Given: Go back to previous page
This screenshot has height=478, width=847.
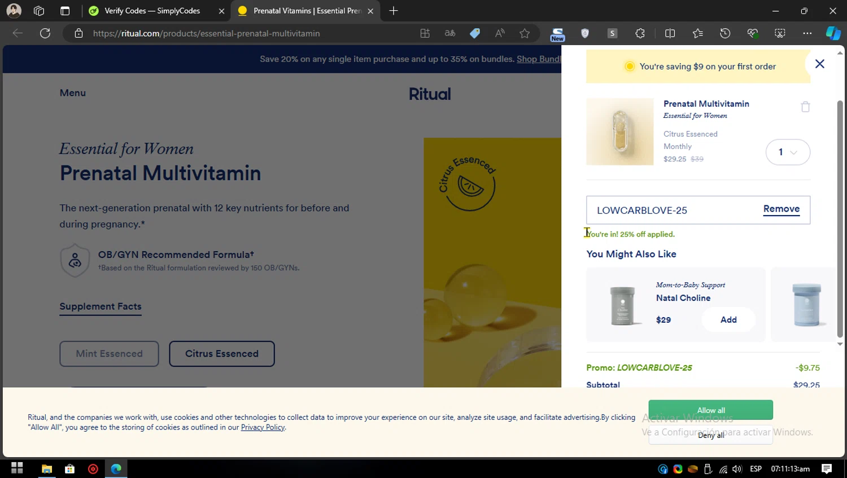Looking at the screenshot, I should pos(18,33).
